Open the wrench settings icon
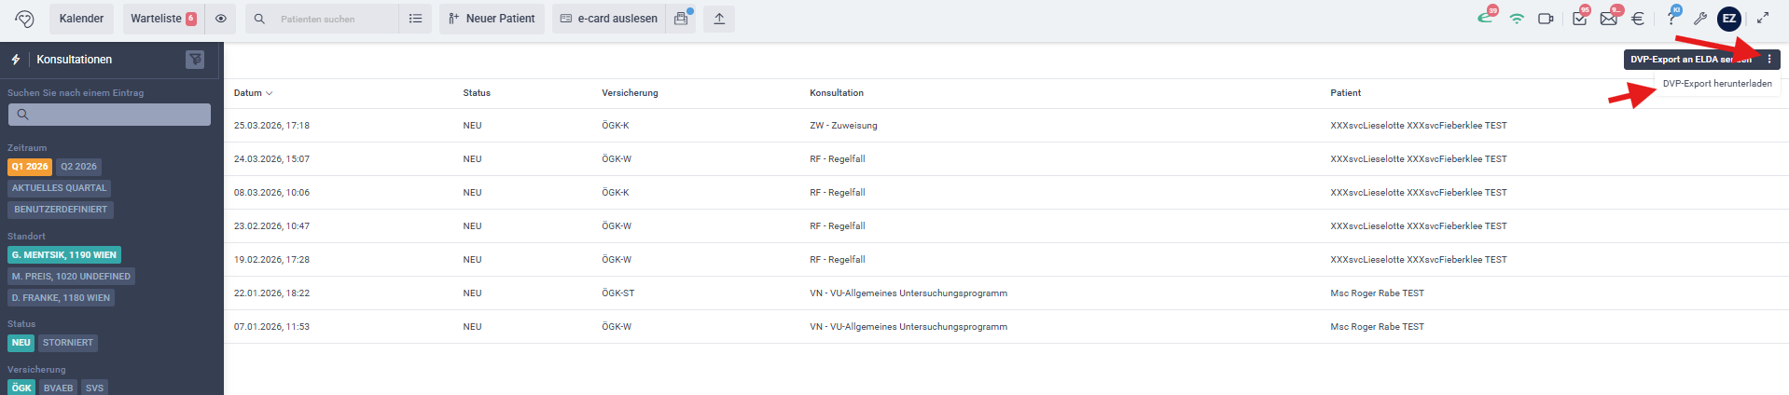Image resolution: width=1789 pixels, height=395 pixels. tap(1700, 19)
